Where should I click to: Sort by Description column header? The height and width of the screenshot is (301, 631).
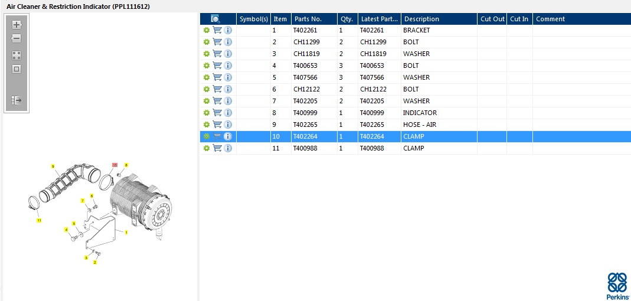tap(439, 19)
